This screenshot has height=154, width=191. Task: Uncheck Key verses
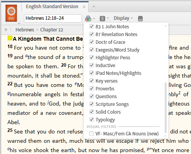click(x=92, y=81)
